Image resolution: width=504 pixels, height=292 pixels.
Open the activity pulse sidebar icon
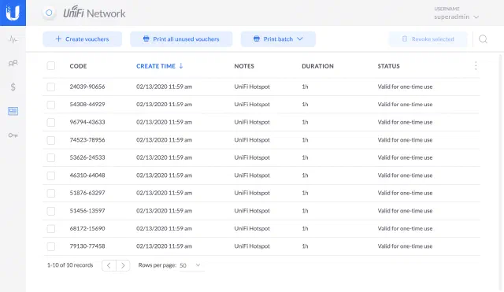[x=13, y=39]
